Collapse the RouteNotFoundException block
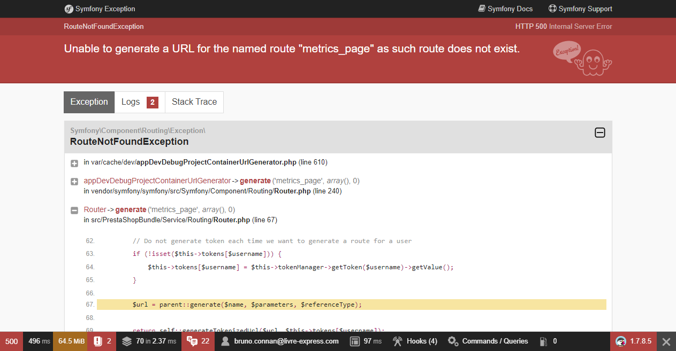 coord(600,132)
